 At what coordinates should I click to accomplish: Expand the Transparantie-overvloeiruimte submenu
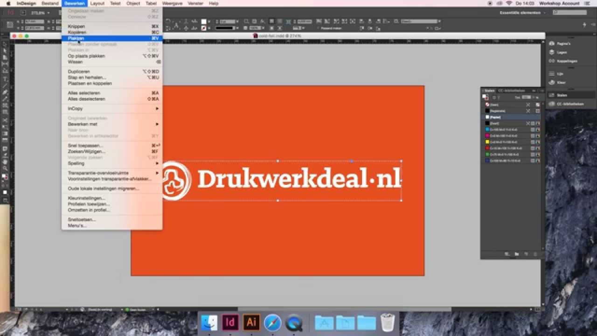pyautogui.click(x=112, y=173)
